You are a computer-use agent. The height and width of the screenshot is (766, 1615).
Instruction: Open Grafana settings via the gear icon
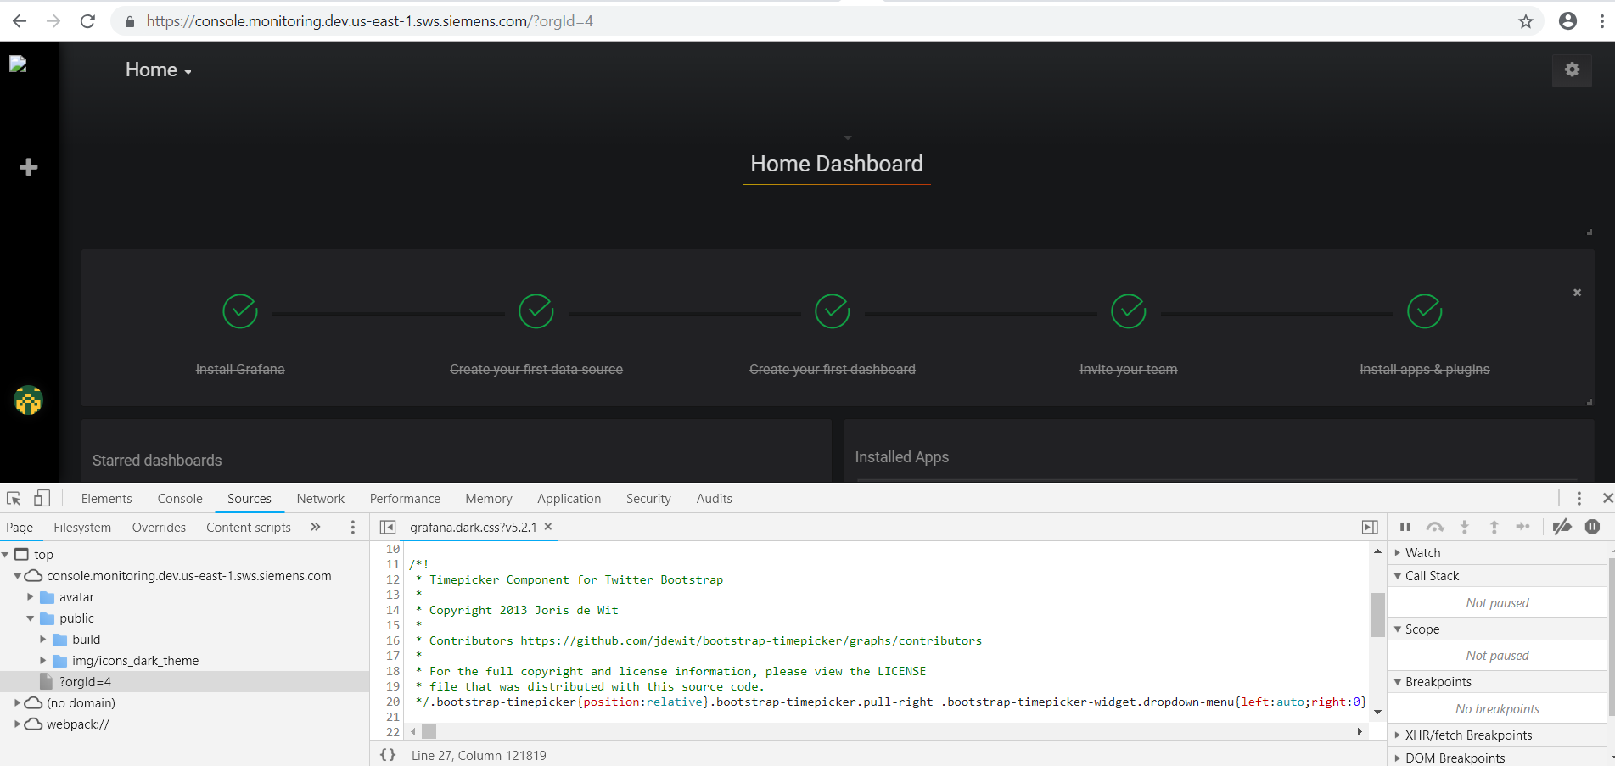click(x=1572, y=70)
